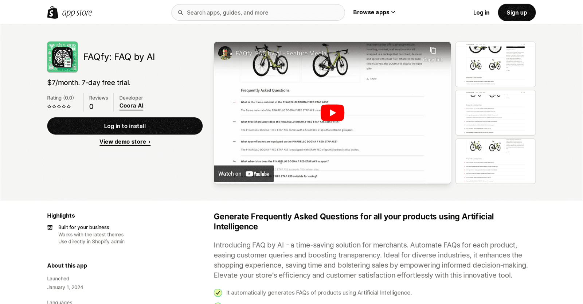This screenshot has height=304, width=583.
Task: Open the first screenshot thumbnail
Action: click(x=495, y=65)
